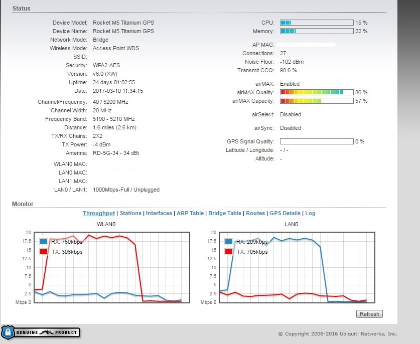Screen dimensions: 420x344
Task: Click the Genuine Product badge icon
Action: pos(41,332)
